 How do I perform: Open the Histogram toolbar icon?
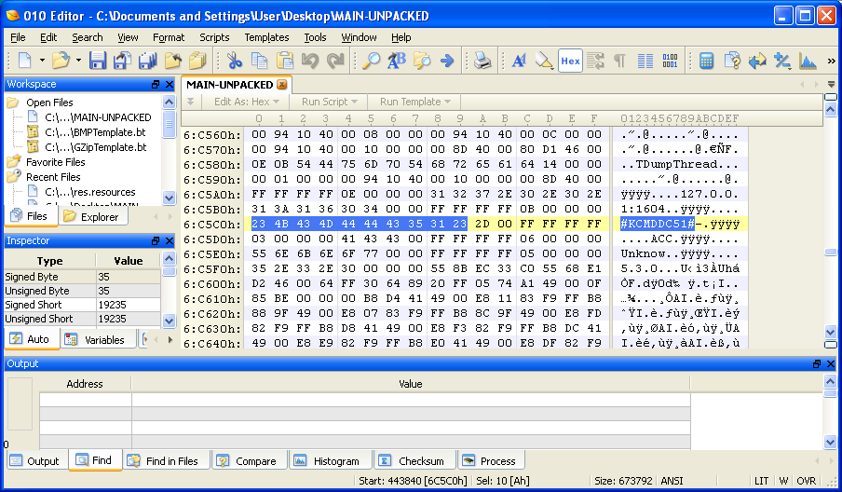808,61
